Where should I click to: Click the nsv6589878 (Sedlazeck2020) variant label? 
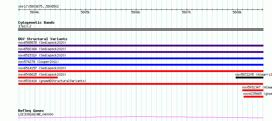[x=42, y=43]
